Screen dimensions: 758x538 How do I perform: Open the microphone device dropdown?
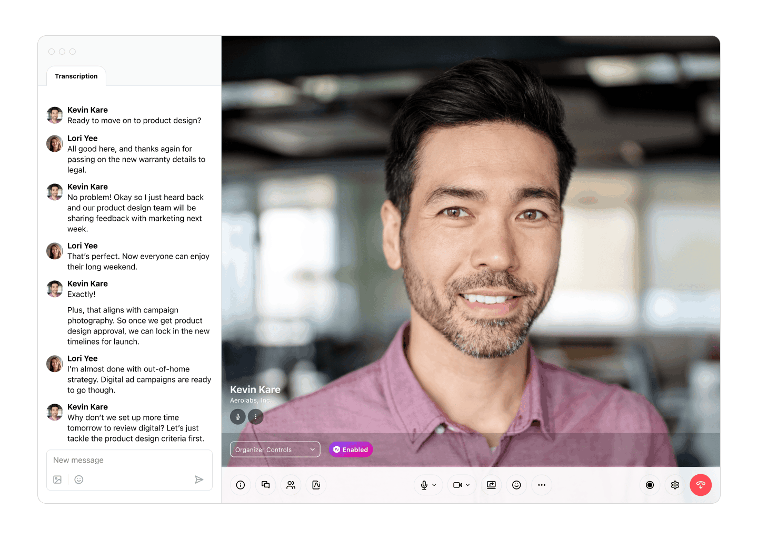point(434,485)
